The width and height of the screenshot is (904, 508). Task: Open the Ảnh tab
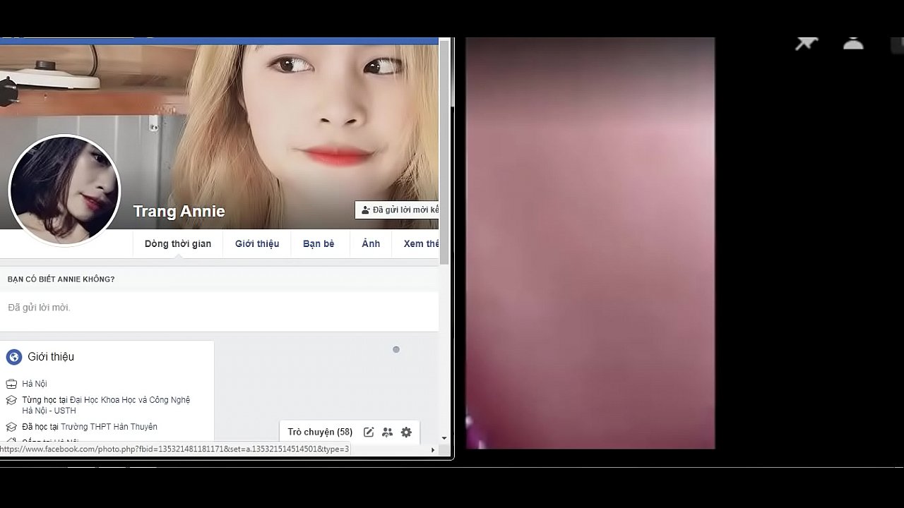(371, 243)
